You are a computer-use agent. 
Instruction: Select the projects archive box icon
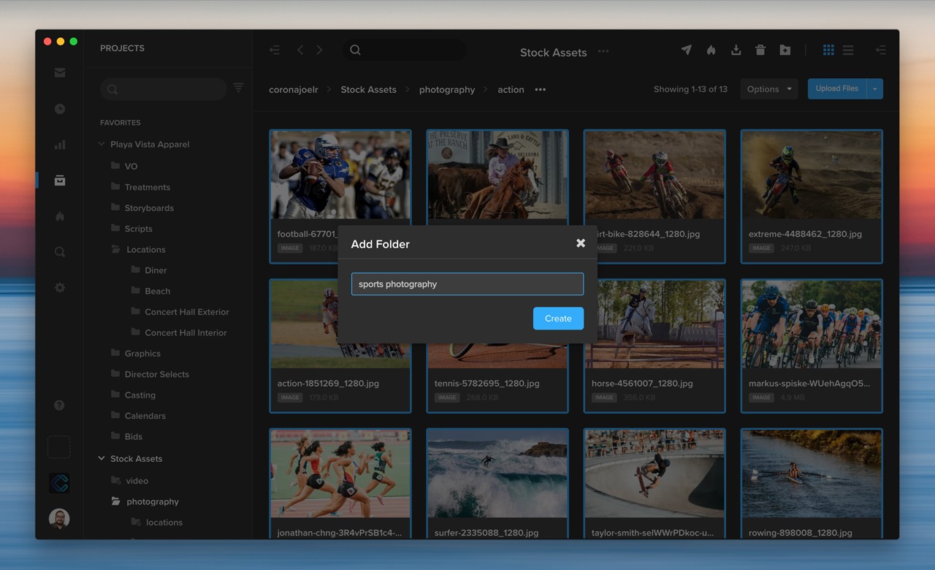pyautogui.click(x=60, y=180)
